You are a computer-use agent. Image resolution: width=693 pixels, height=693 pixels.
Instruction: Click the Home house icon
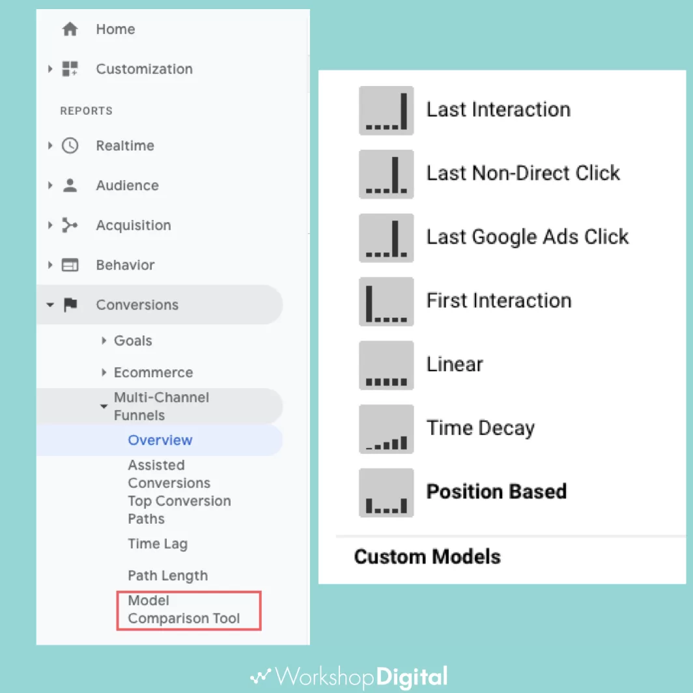click(70, 29)
